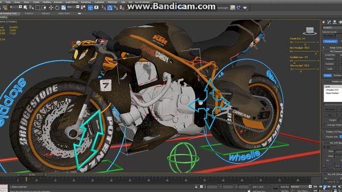
Task: Open the Create menu
Action: coord(36,2)
